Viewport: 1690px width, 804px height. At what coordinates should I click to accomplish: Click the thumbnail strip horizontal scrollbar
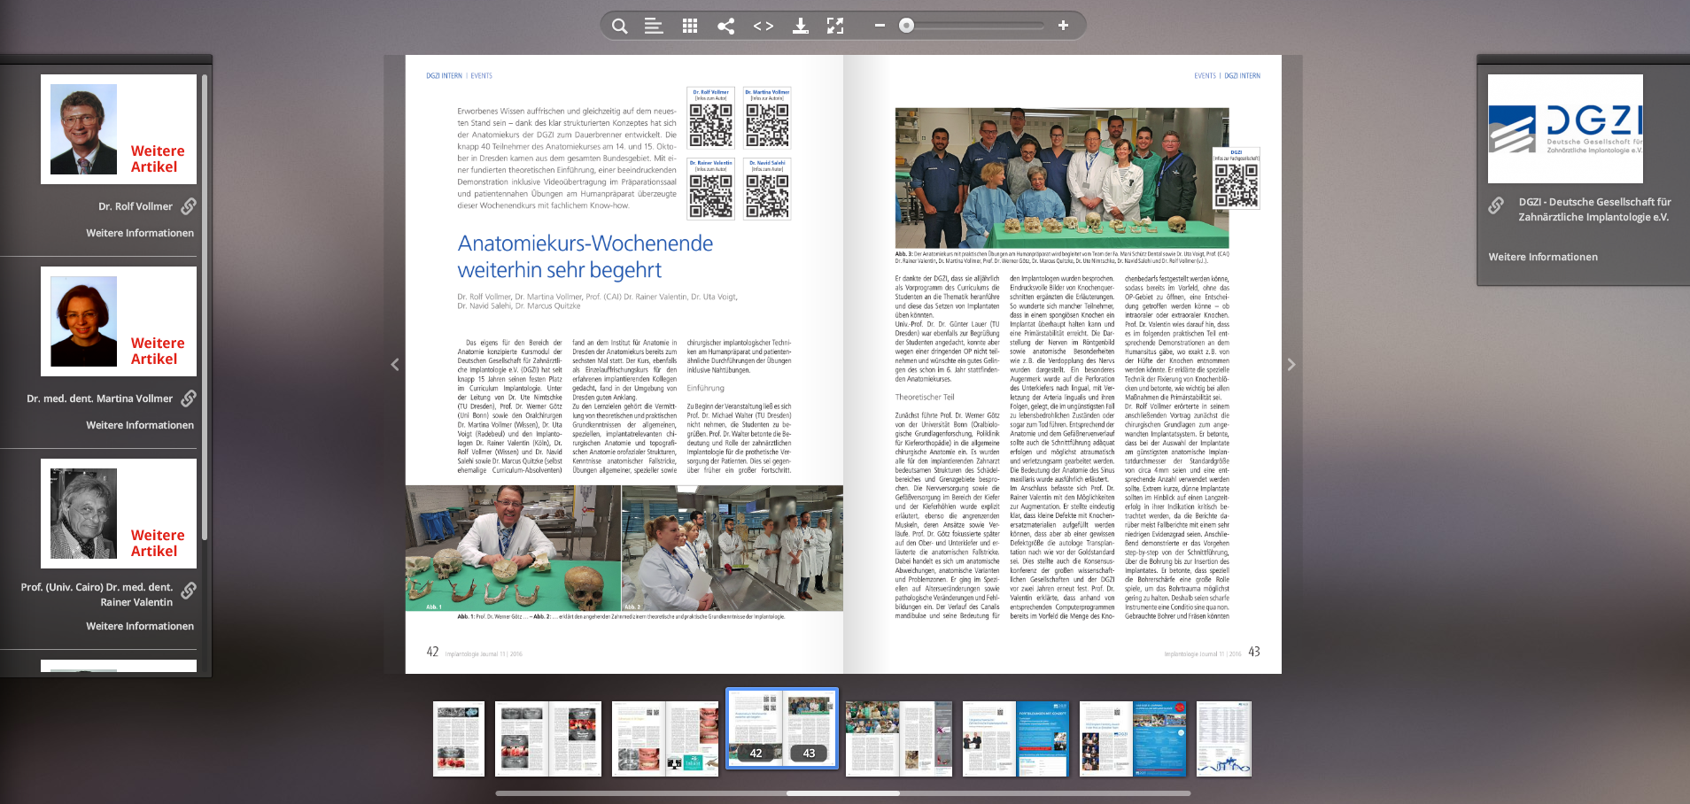click(843, 793)
